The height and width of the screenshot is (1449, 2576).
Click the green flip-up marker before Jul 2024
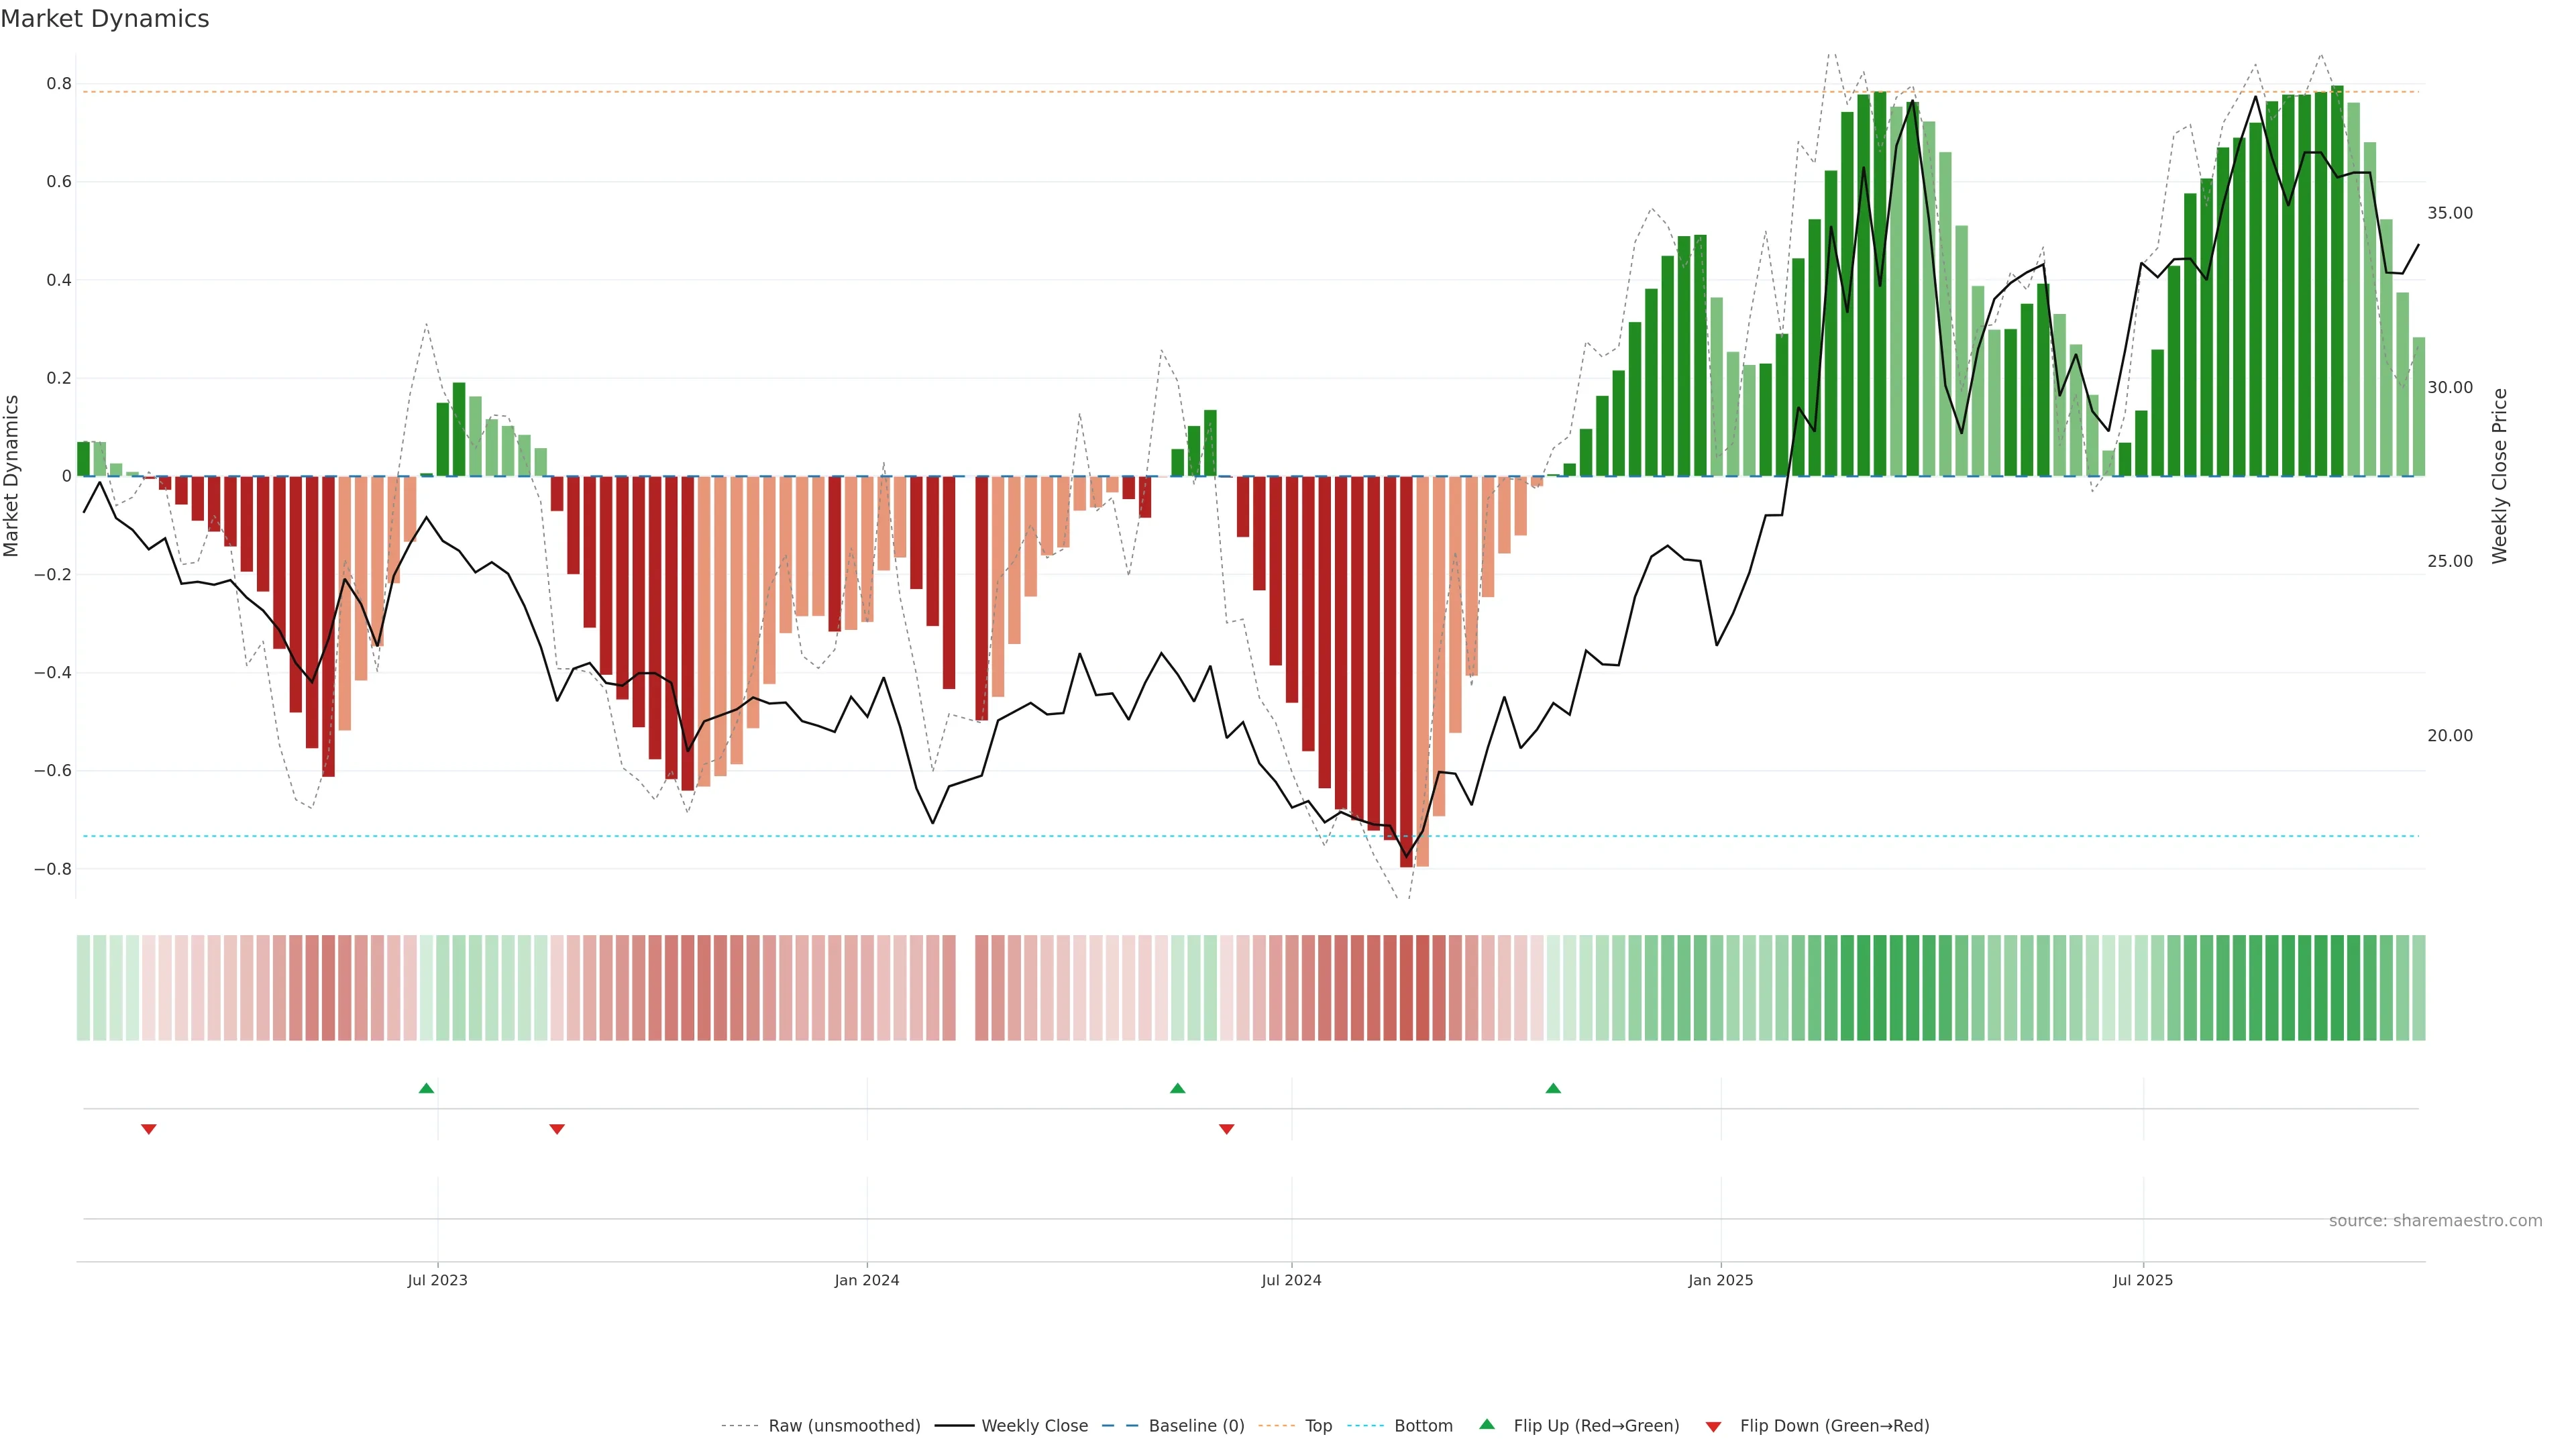[x=1177, y=1088]
